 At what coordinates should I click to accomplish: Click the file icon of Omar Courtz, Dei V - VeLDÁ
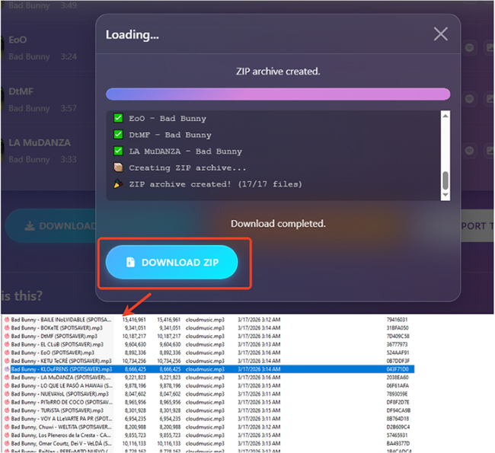[x=7, y=443]
